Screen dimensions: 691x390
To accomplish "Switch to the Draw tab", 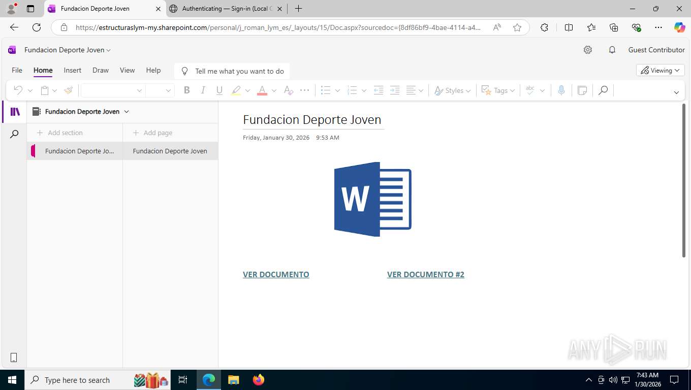I will click(x=101, y=71).
